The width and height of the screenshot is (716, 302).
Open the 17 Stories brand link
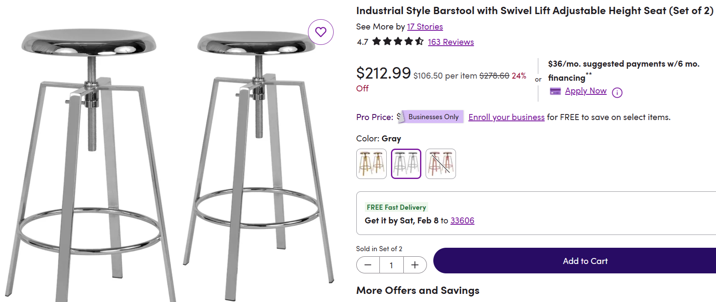click(x=424, y=26)
